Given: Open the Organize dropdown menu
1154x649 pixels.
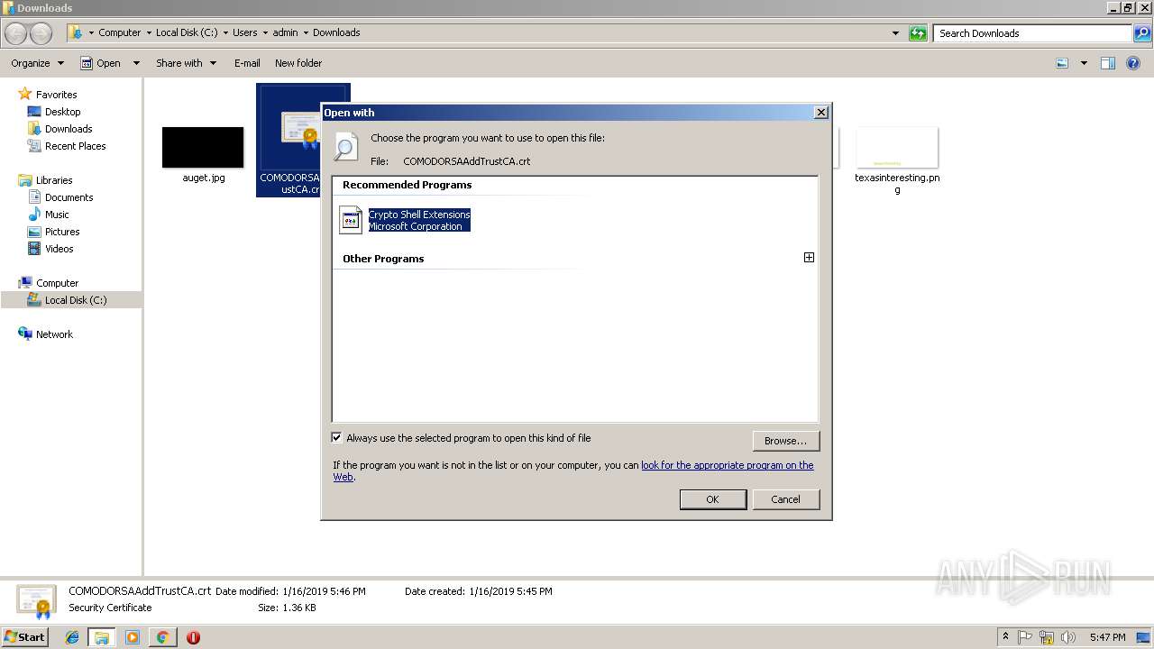Looking at the screenshot, I should click(38, 63).
